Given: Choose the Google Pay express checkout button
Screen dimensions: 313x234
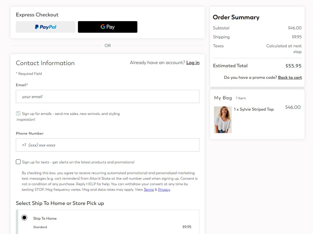Looking at the screenshot, I should (108, 27).
